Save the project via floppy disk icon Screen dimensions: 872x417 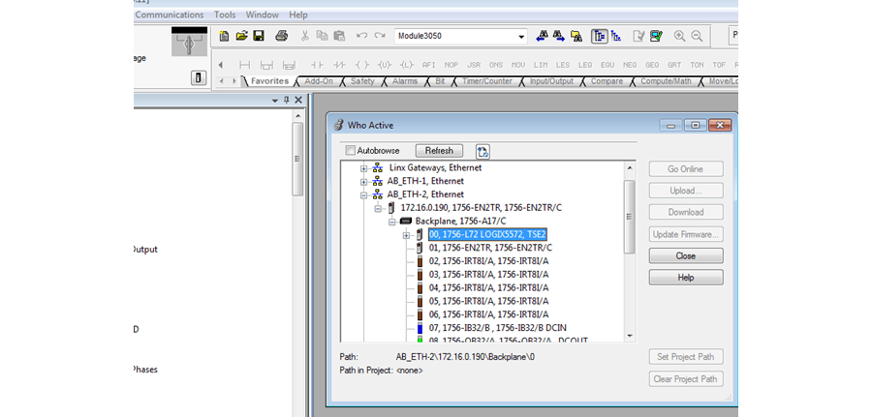point(259,36)
